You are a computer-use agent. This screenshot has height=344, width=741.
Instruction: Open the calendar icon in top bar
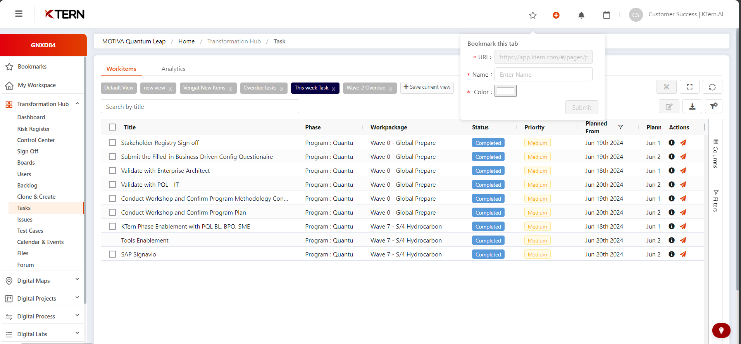607,15
